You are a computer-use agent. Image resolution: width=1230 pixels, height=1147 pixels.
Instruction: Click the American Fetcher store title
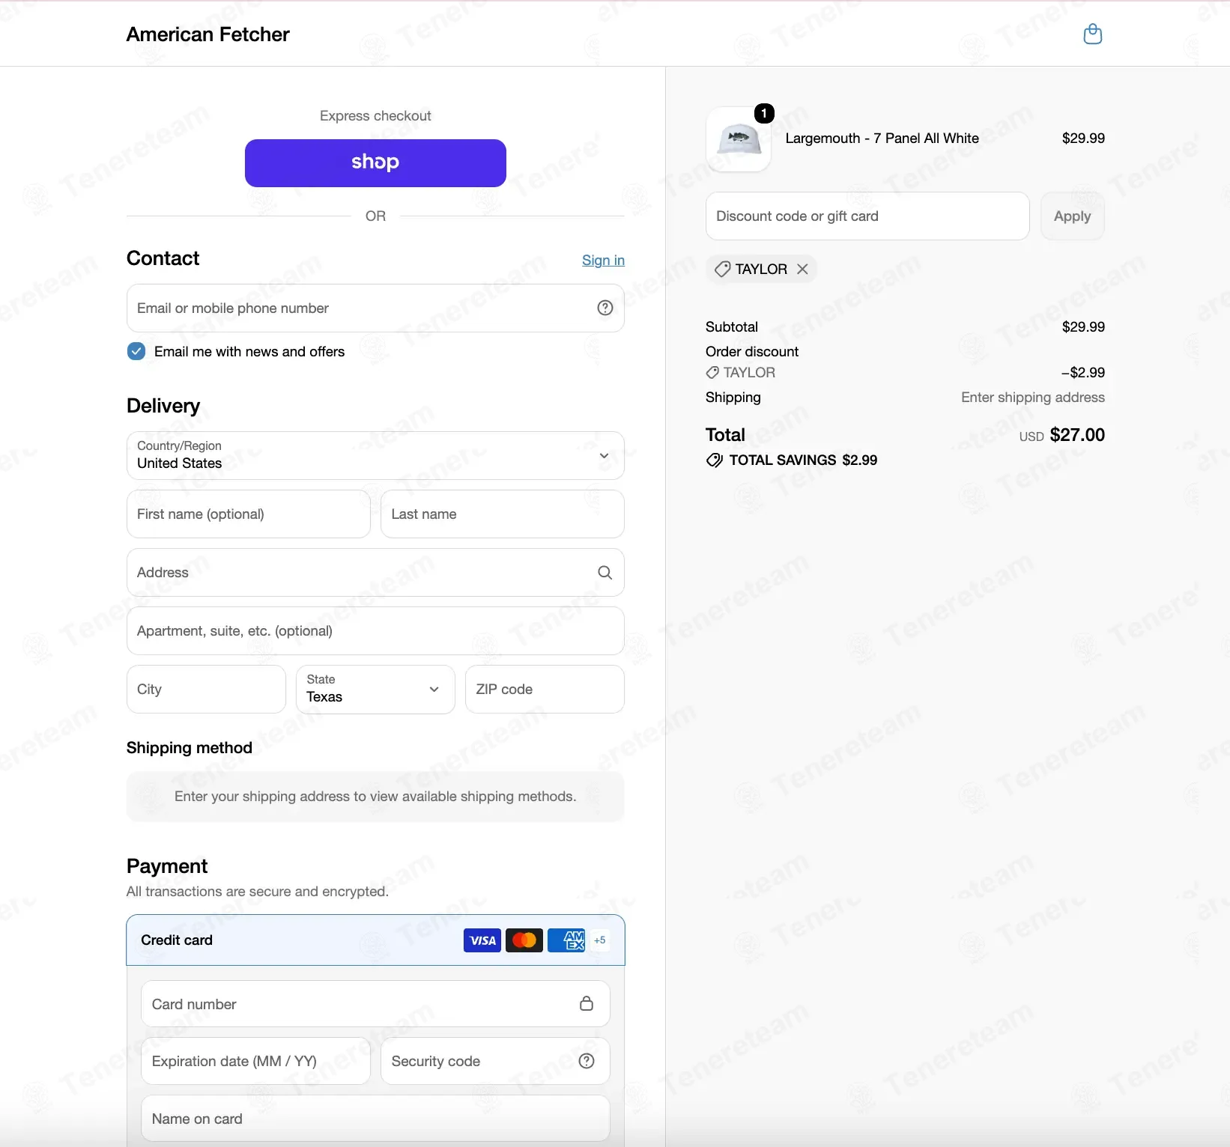click(207, 34)
